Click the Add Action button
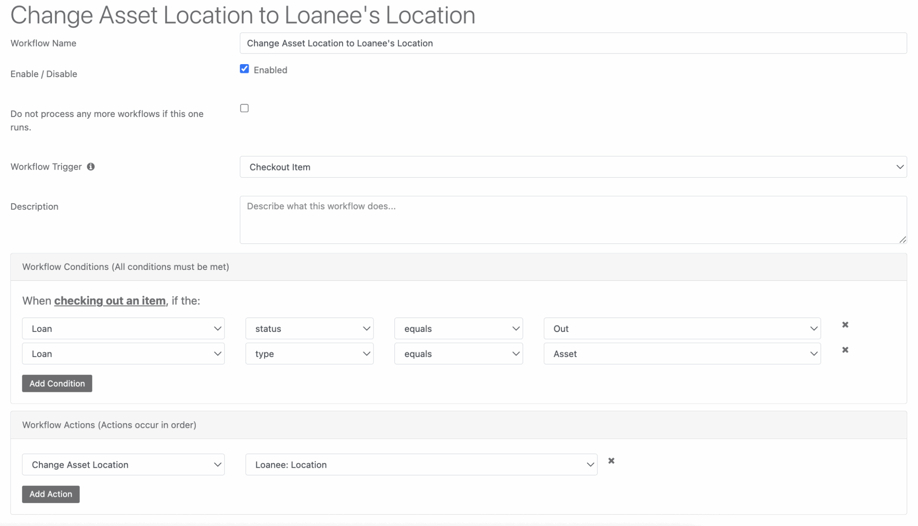The image size is (918, 526). [51, 494]
